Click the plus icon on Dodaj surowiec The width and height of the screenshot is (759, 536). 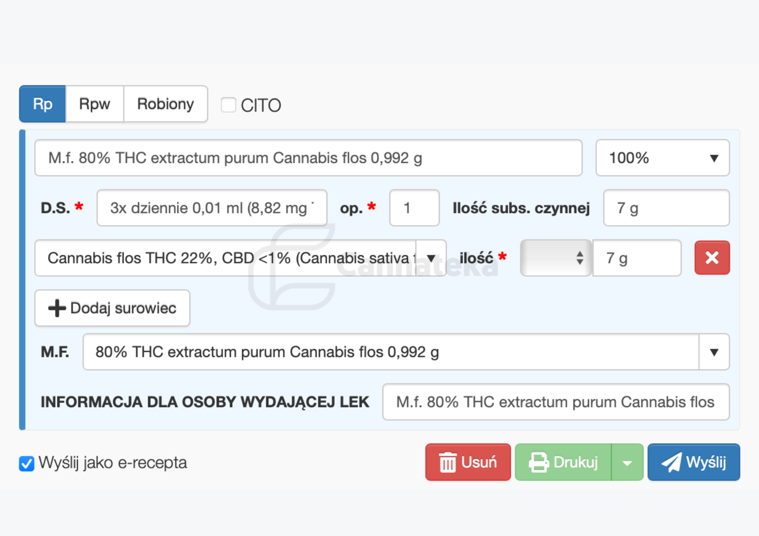pyautogui.click(x=57, y=308)
